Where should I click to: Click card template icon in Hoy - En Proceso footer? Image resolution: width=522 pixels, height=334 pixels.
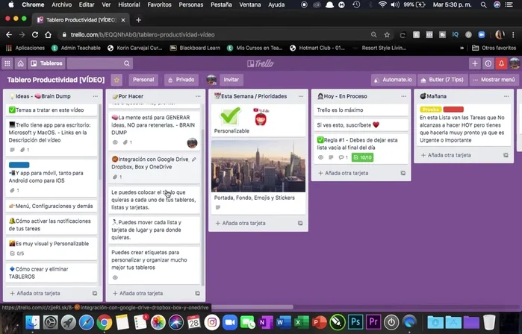403,173
